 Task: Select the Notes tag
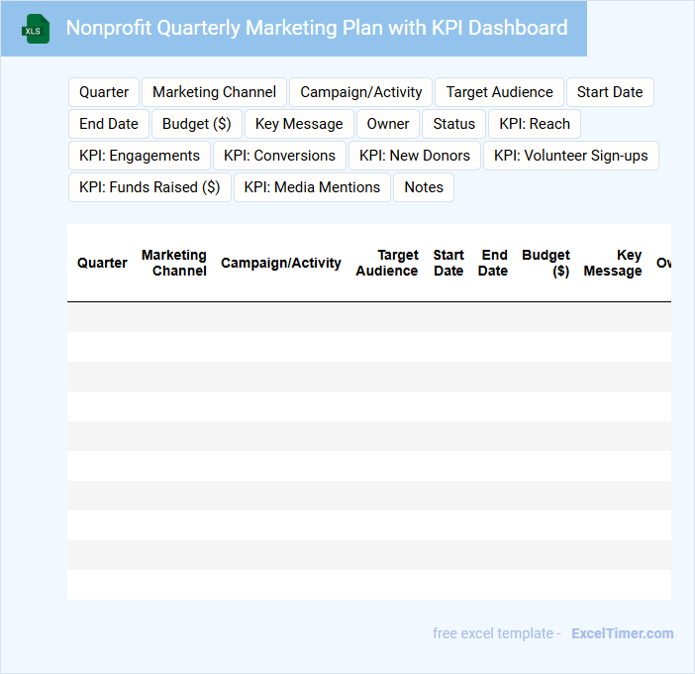pyautogui.click(x=424, y=187)
